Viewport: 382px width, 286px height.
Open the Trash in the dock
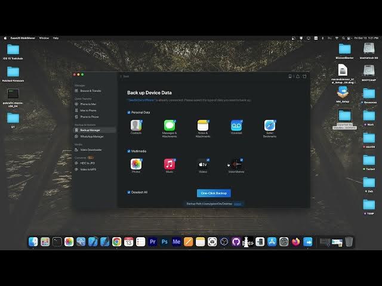(349, 242)
